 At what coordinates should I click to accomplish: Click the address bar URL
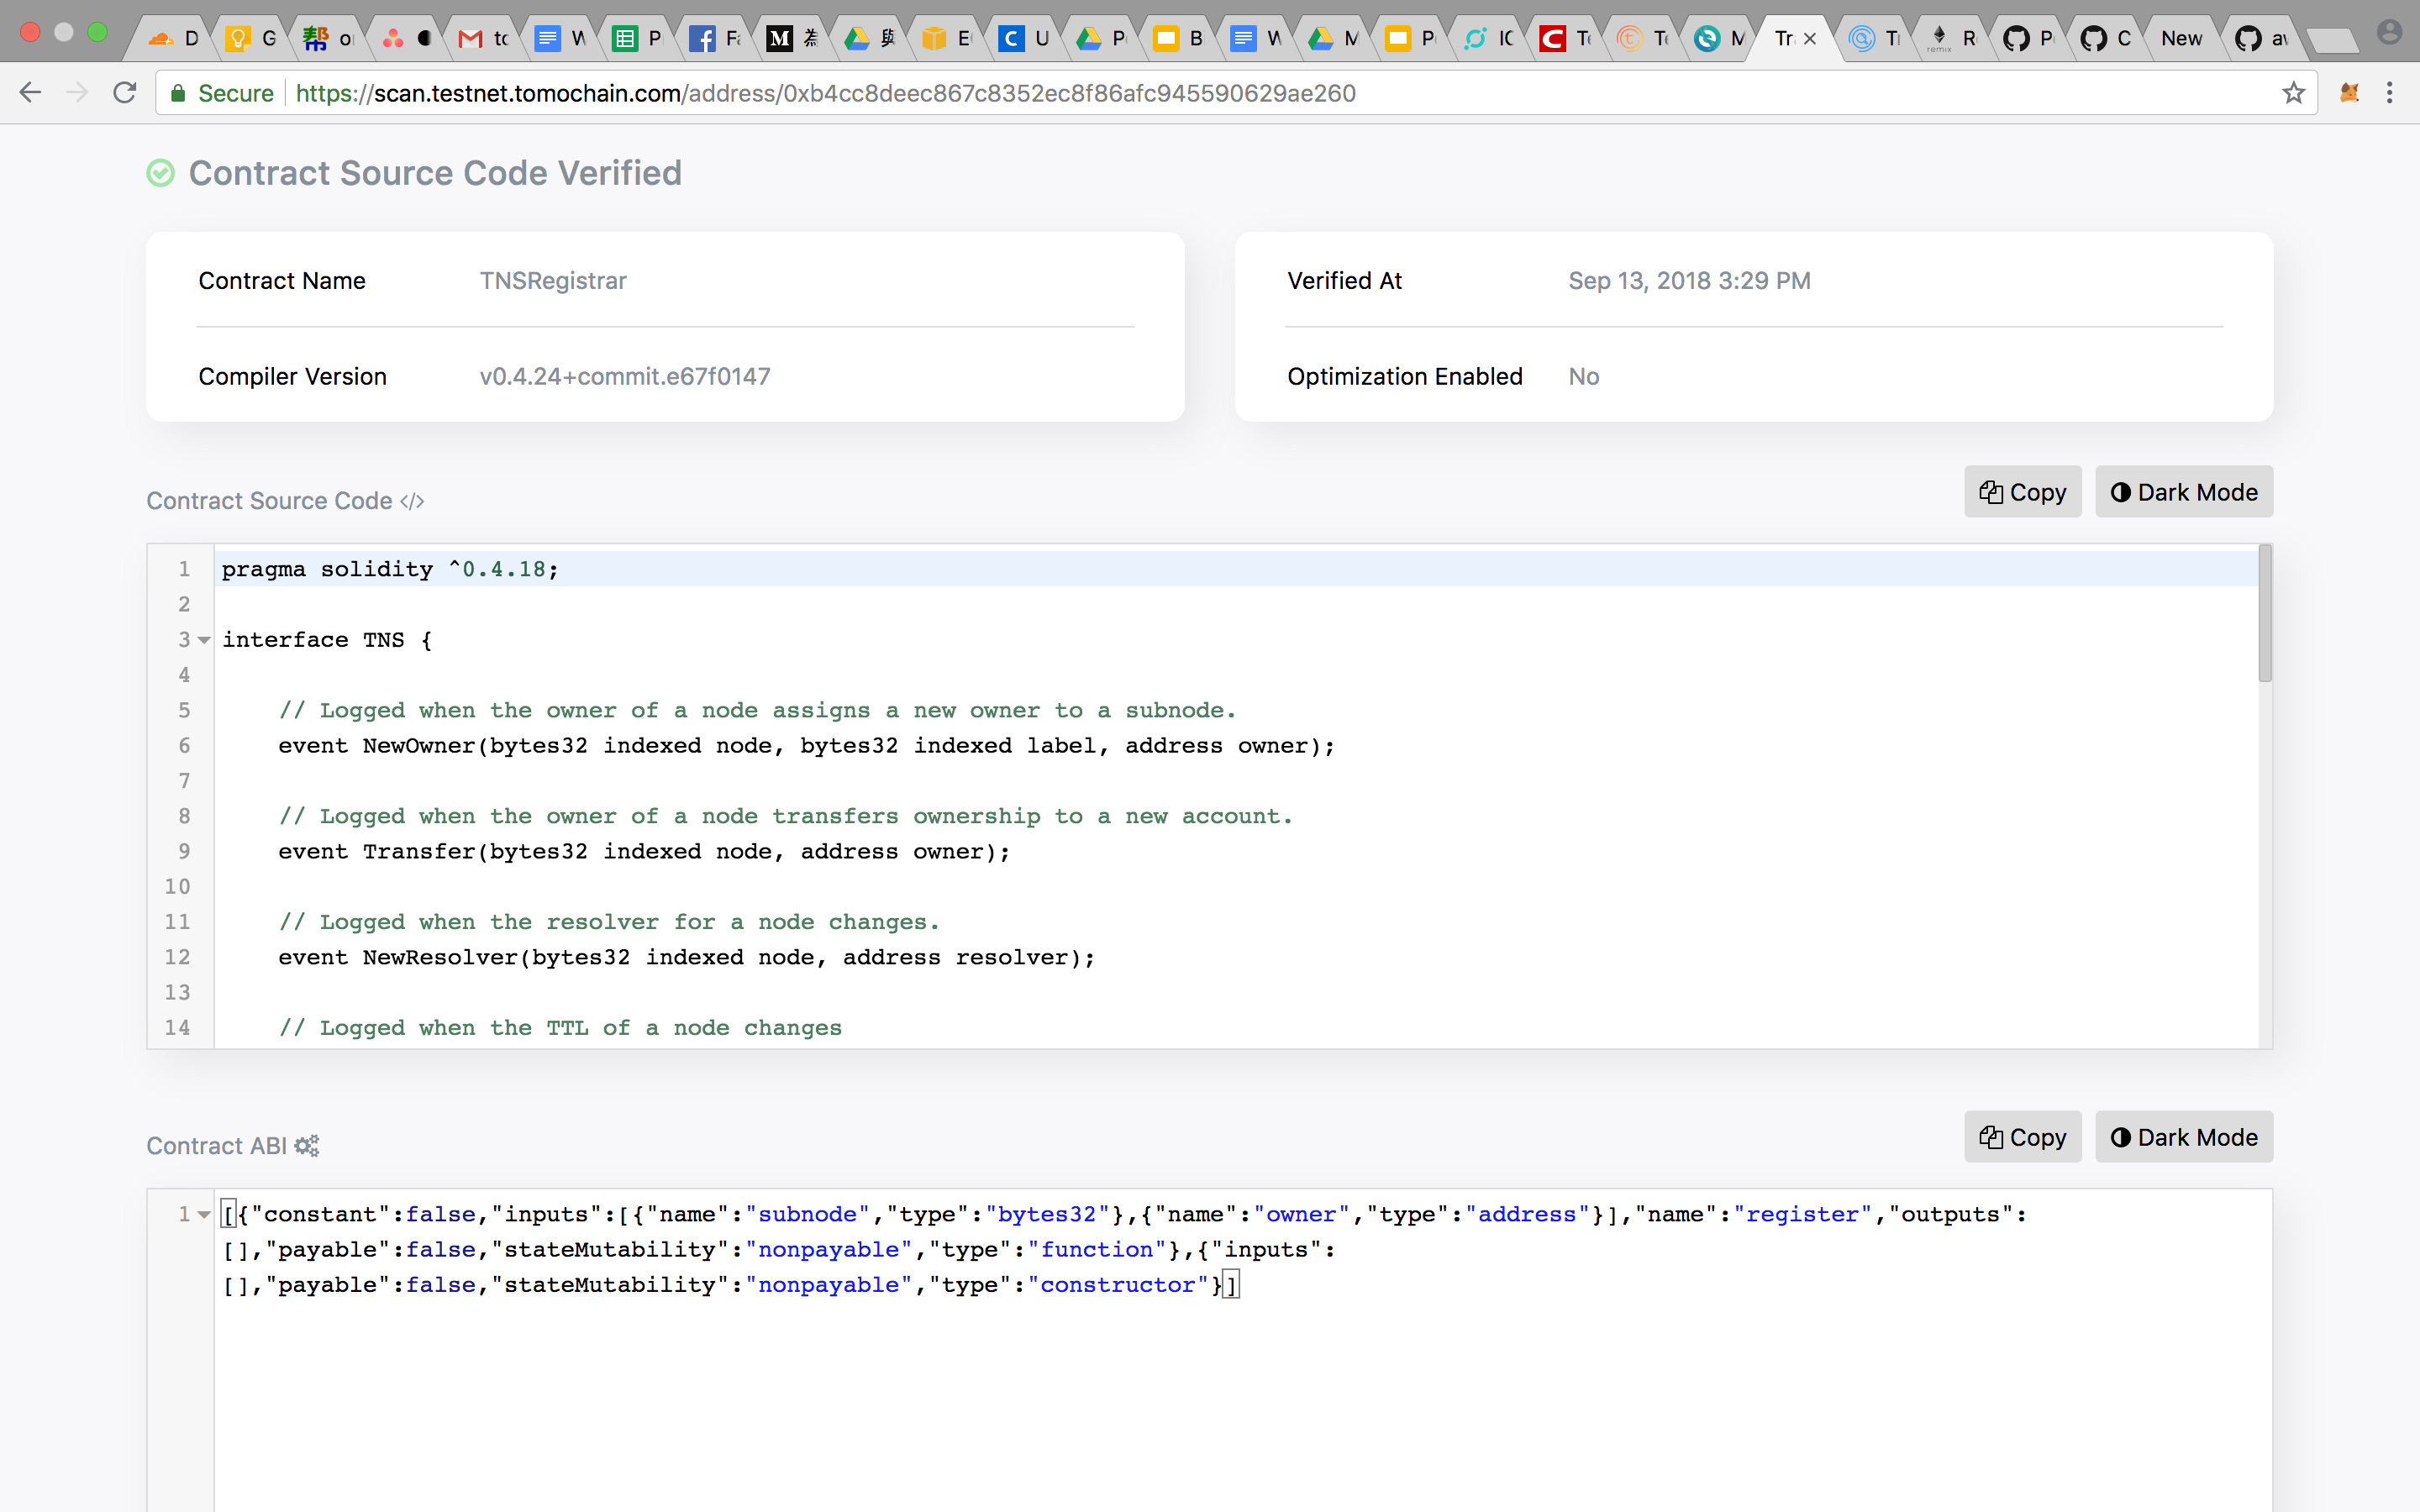pos(825,93)
